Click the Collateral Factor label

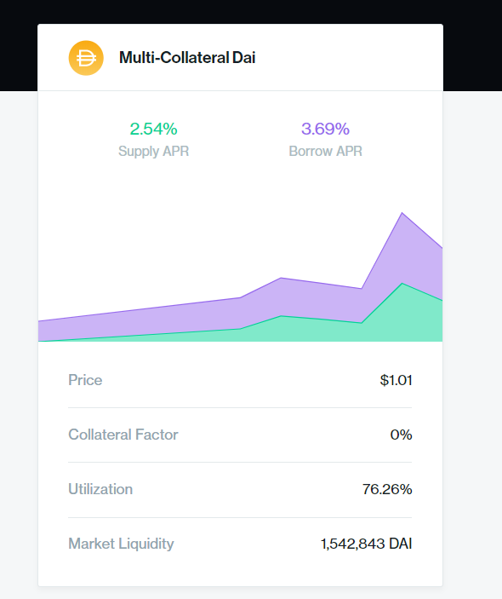tap(123, 435)
